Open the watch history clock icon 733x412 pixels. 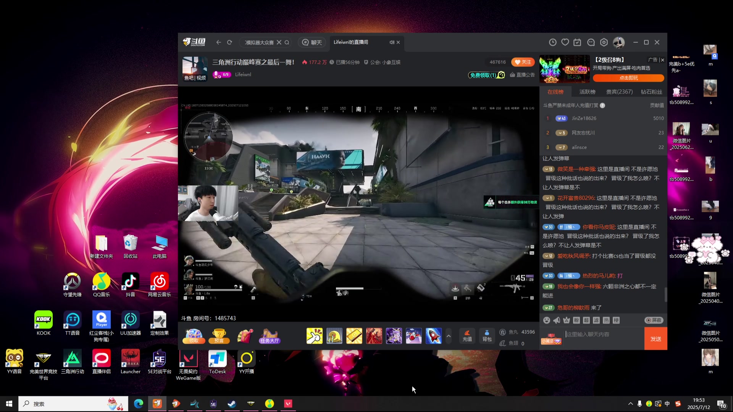[552, 42]
